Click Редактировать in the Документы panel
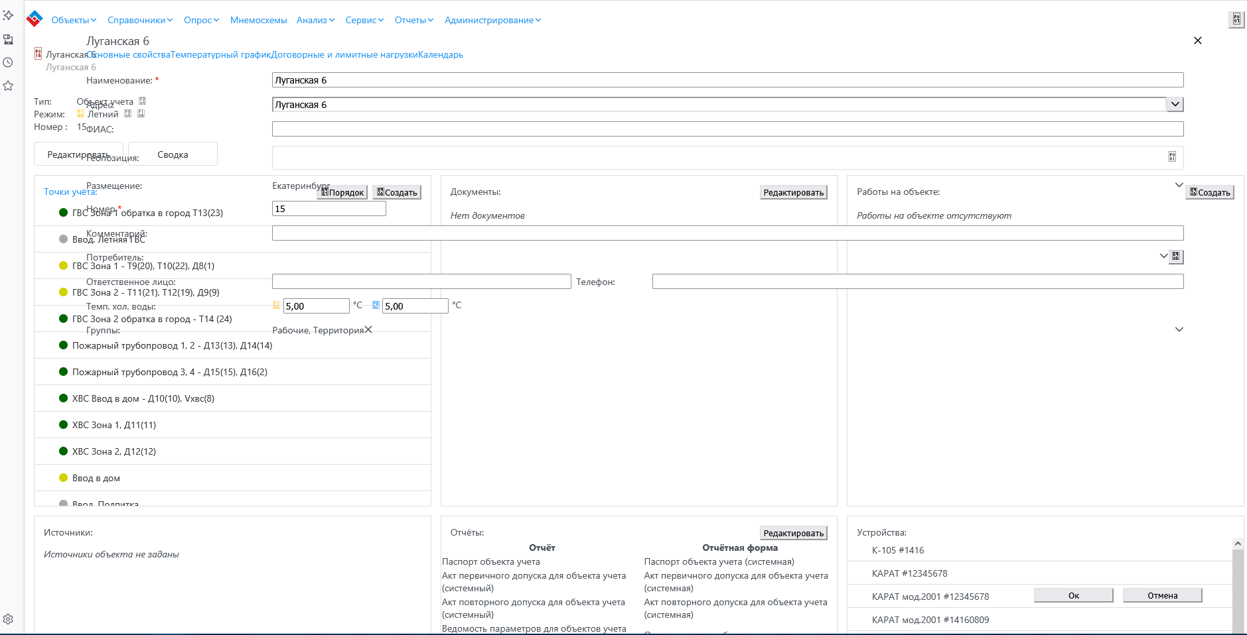 [x=794, y=192]
